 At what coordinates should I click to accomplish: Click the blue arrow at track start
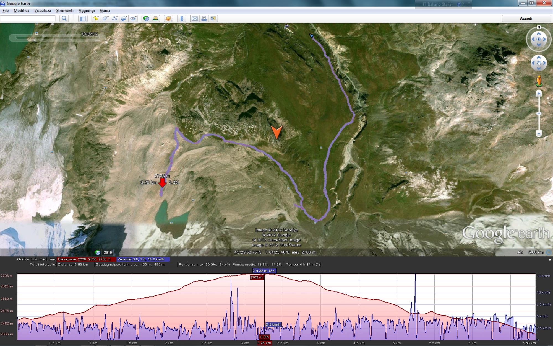(x=312, y=36)
